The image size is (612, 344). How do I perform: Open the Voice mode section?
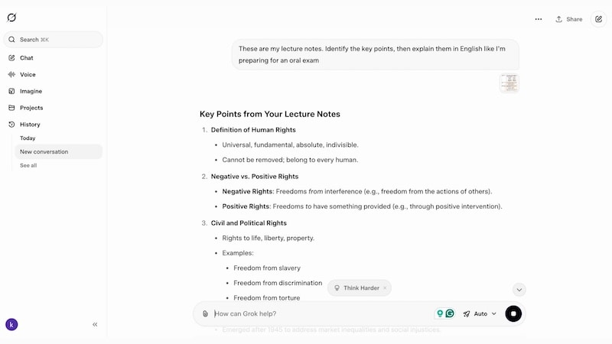pos(28,75)
